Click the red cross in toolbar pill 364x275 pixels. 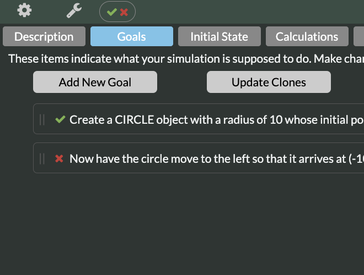(124, 12)
